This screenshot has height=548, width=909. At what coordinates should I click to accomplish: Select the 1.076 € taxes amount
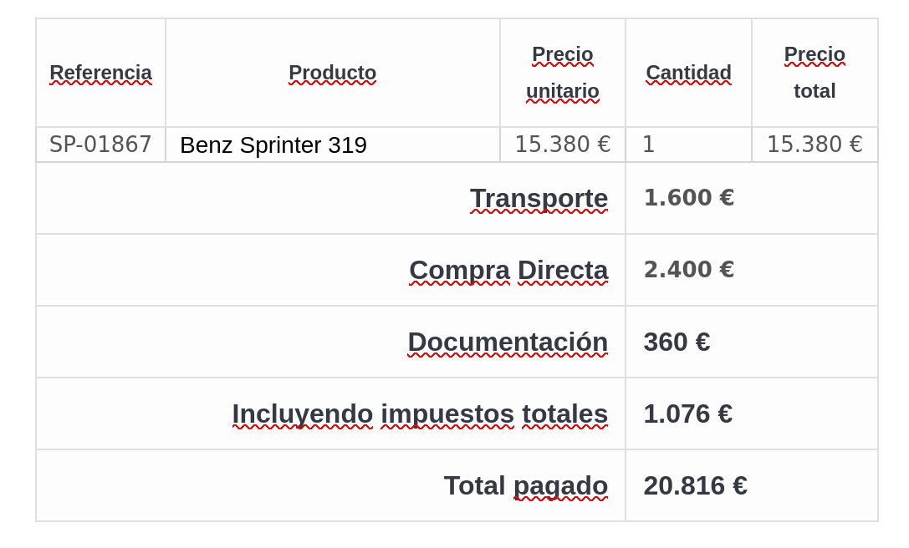687,414
